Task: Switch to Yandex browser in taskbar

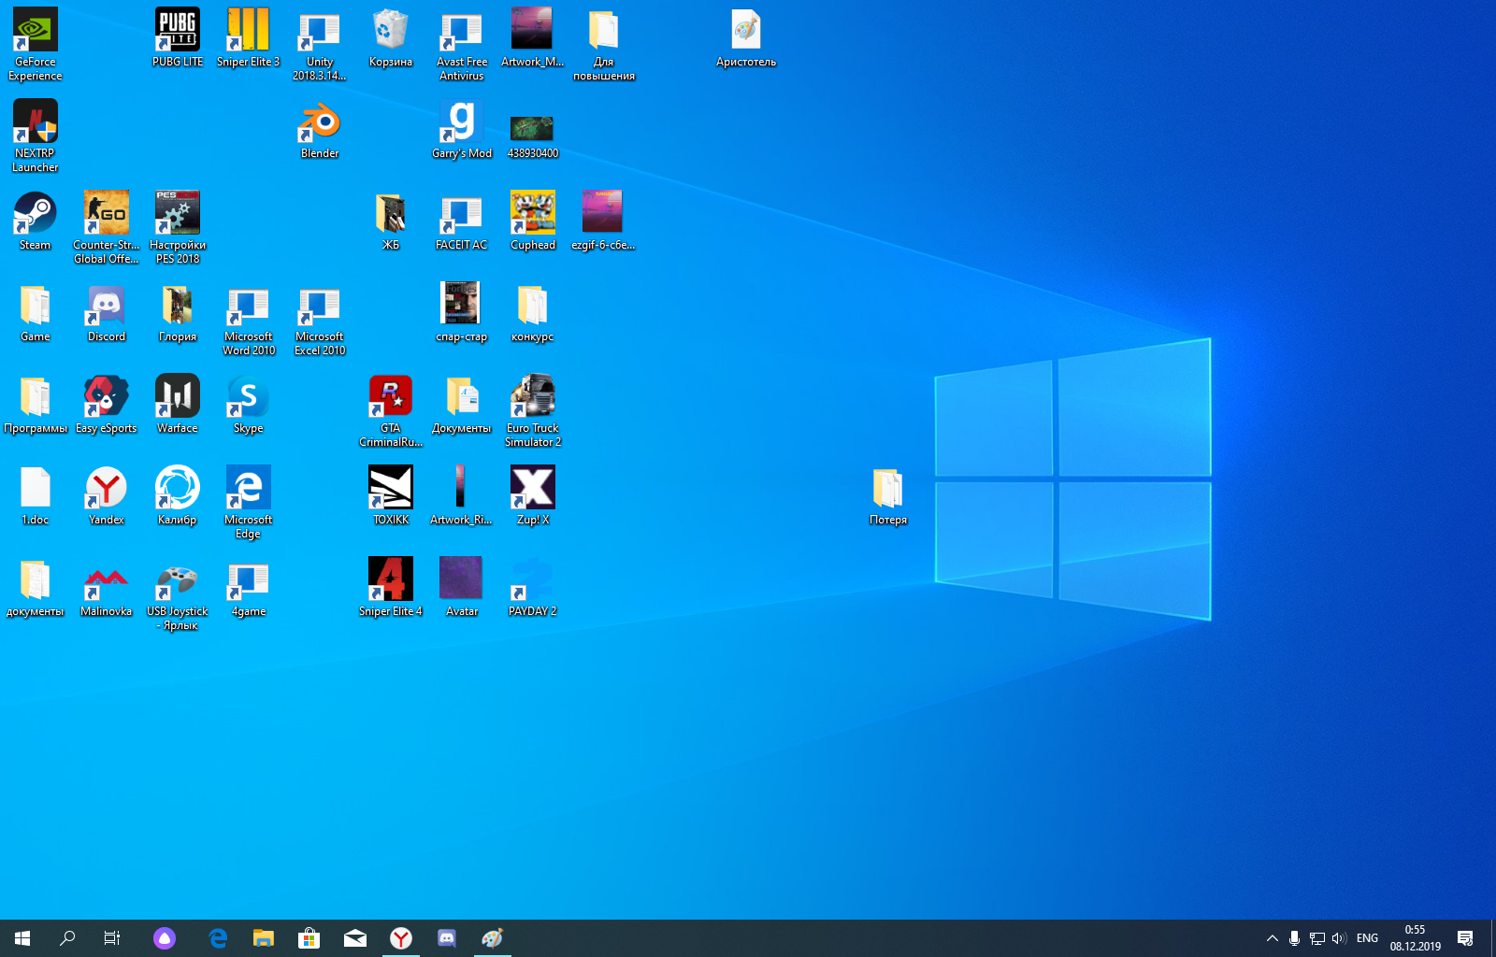Action: point(401,937)
